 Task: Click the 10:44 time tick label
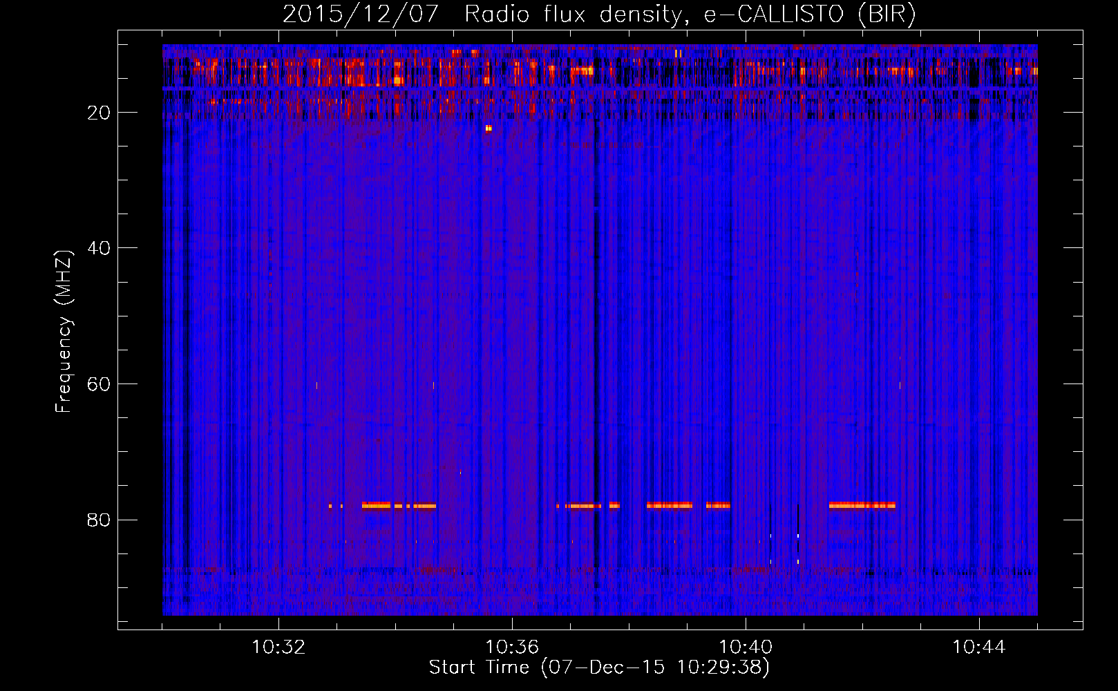[979, 647]
